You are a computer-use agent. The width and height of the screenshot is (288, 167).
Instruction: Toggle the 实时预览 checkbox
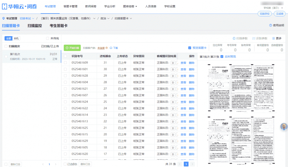point(222,57)
